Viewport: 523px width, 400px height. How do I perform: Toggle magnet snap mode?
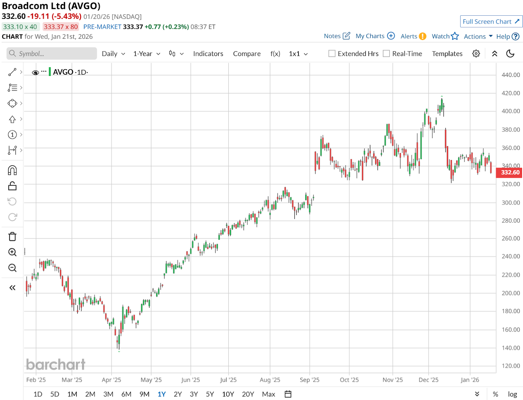pyautogui.click(x=12, y=170)
